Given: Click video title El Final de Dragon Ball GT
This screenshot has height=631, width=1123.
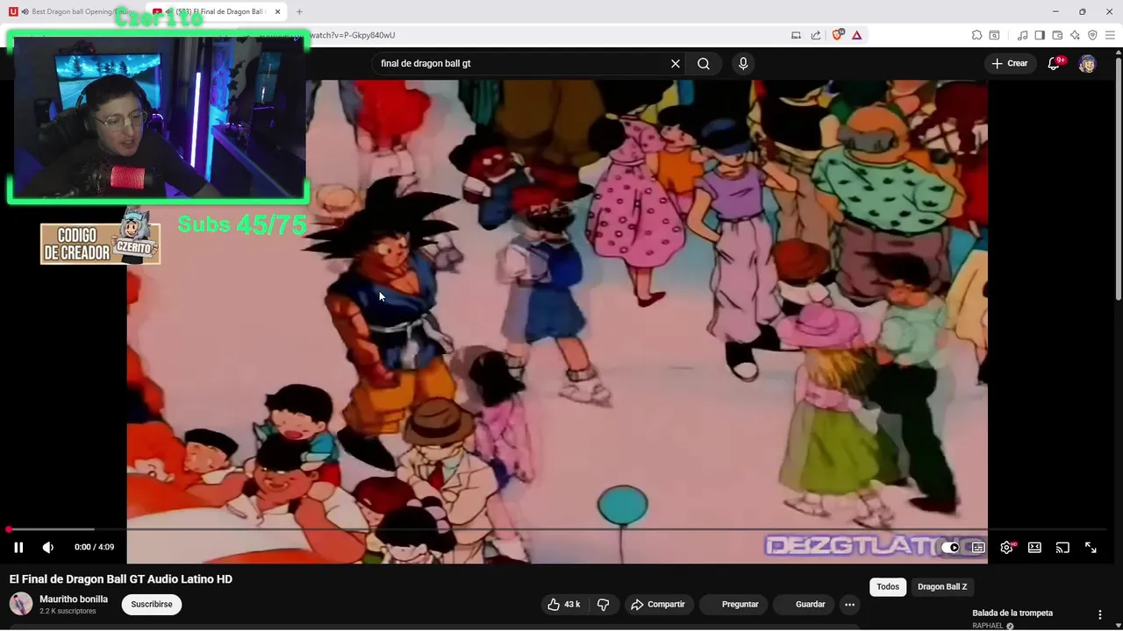Looking at the screenshot, I should (x=121, y=579).
